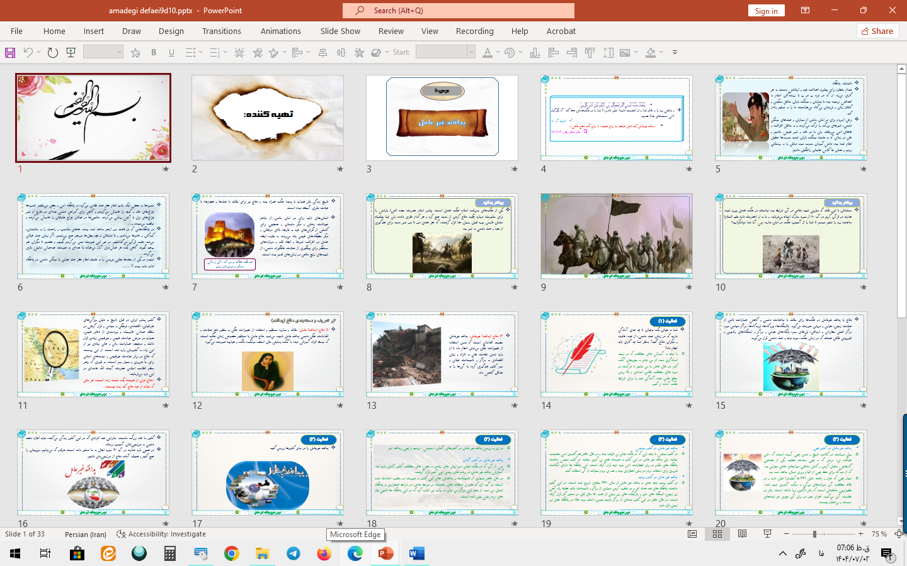Toggle Slide Sorter view button
Screen dimensions: 907x566
(717, 534)
